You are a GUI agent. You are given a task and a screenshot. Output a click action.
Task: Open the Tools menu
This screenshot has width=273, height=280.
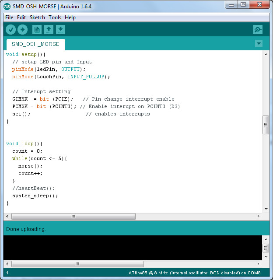point(55,17)
